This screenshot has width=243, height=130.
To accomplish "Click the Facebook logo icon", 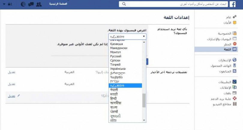I will click(x=232, y=5).
